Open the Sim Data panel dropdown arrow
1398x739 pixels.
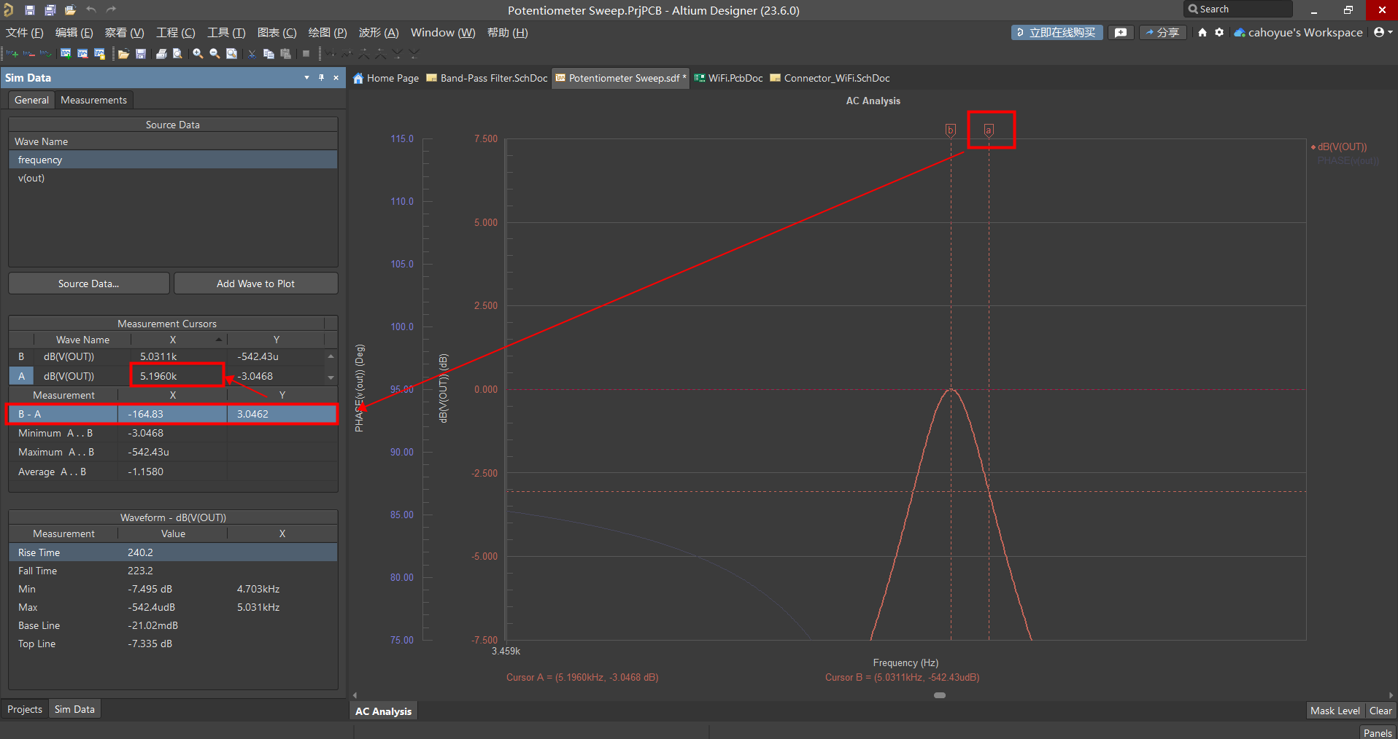click(x=306, y=77)
